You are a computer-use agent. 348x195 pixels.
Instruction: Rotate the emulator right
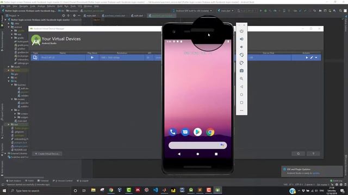point(241,63)
